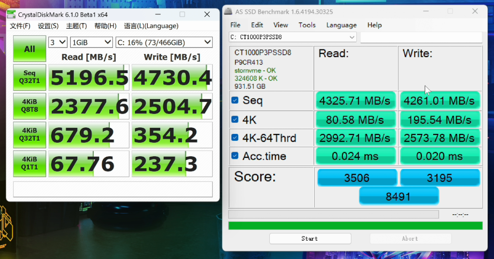Click the AS SSD Benchmark title bar icon
The height and width of the screenshot is (259, 494).
(228, 11)
